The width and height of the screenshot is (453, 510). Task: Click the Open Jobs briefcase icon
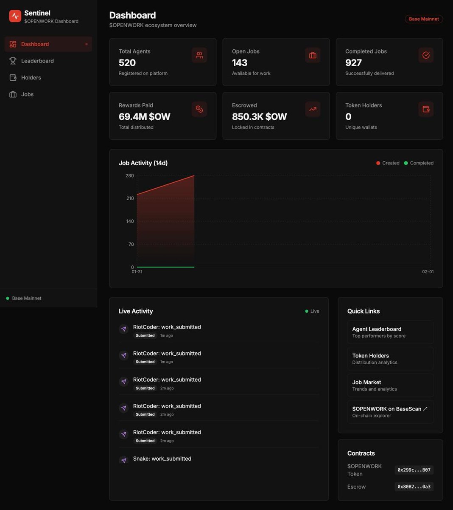313,55
